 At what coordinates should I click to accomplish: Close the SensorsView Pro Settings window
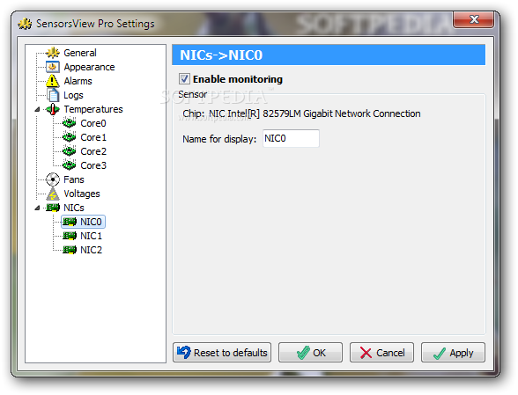[x=473, y=19]
